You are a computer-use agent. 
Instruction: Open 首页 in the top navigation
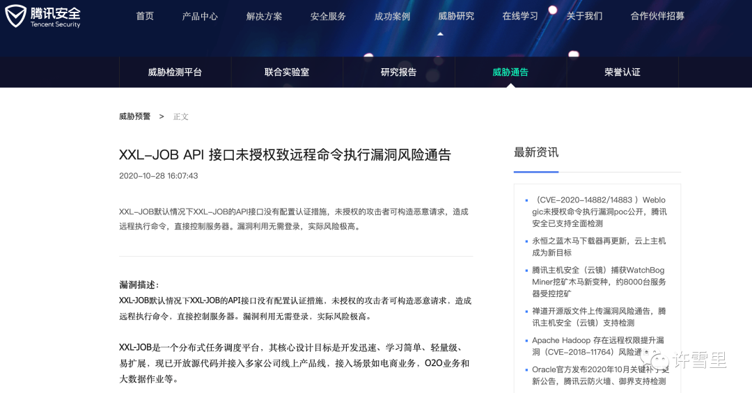coord(145,16)
